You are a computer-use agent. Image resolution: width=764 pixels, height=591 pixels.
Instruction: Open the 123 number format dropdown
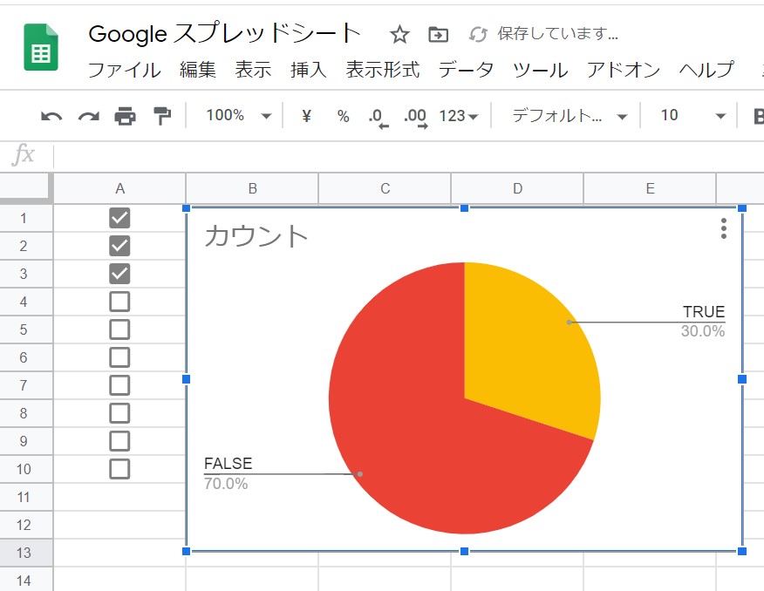[456, 114]
